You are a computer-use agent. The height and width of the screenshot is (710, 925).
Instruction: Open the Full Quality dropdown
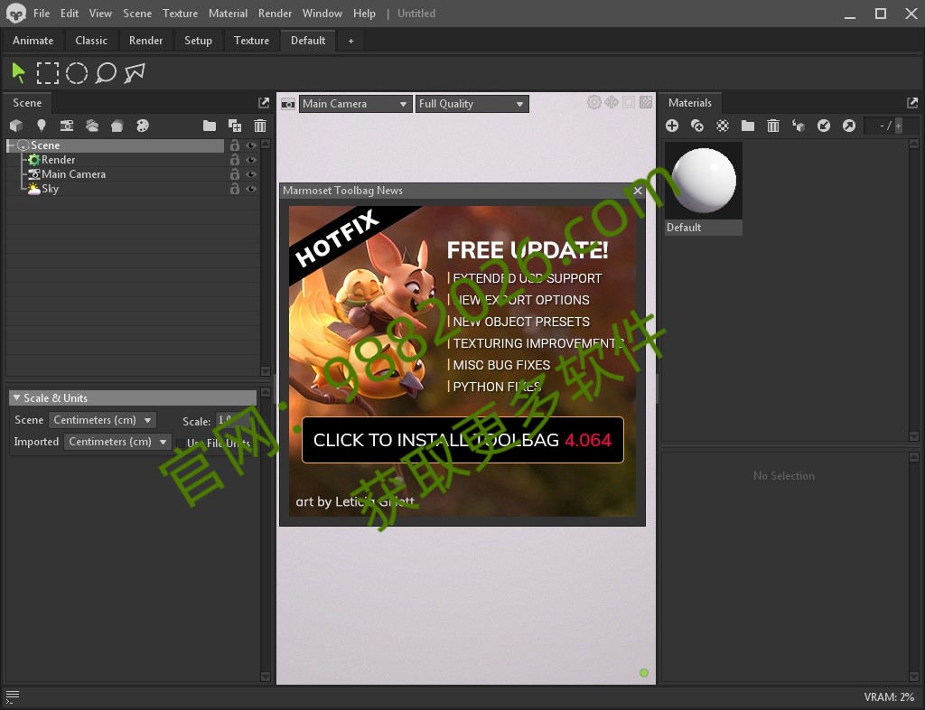point(472,104)
